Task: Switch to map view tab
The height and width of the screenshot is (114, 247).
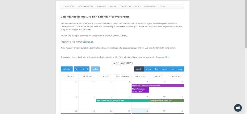Action: pos(180,69)
